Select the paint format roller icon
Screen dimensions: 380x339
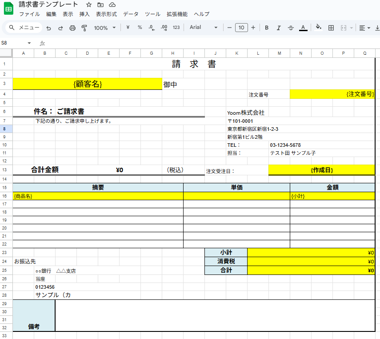click(84, 28)
